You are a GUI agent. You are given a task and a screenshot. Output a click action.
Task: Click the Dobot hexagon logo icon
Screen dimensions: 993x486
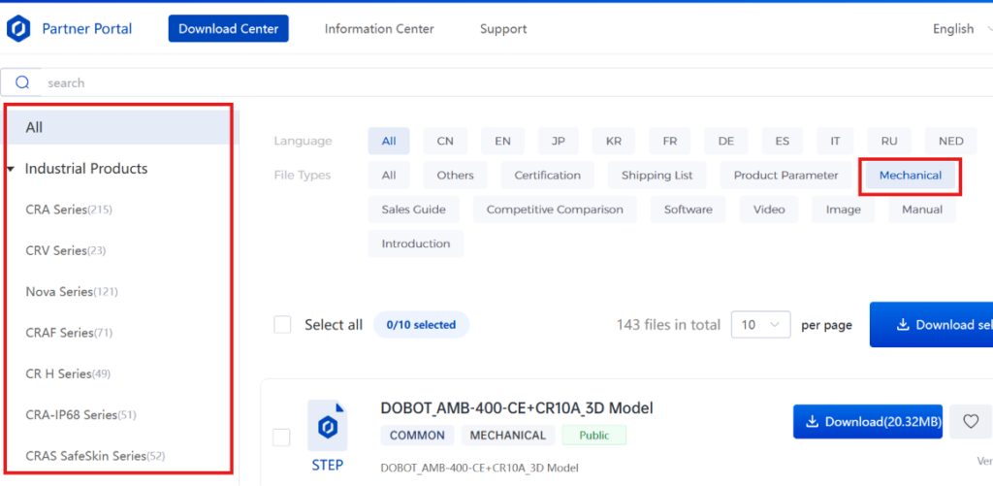[18, 28]
